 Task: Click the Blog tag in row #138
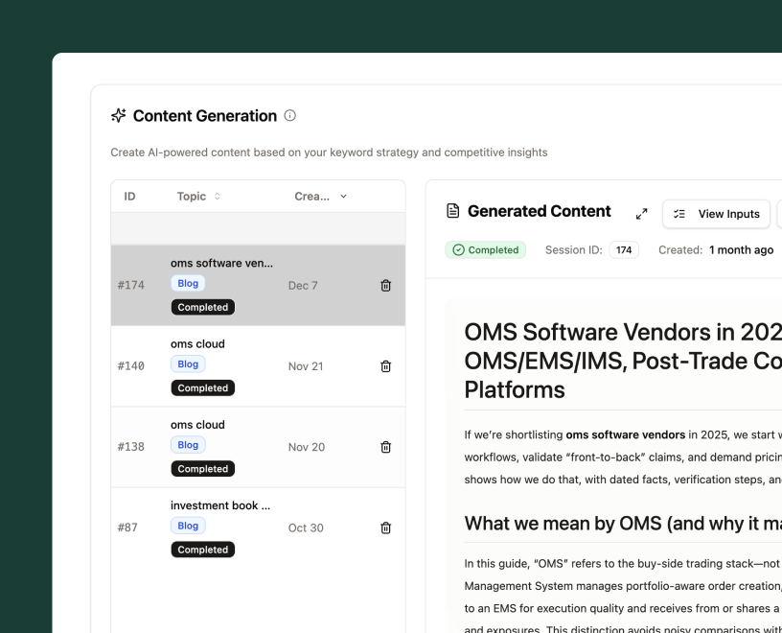coord(188,445)
